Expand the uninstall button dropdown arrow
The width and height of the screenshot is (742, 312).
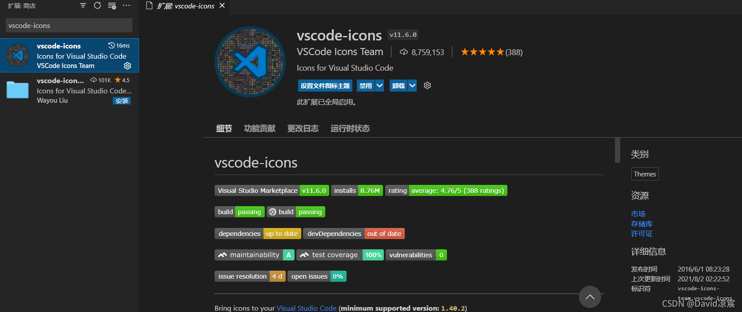click(x=412, y=86)
